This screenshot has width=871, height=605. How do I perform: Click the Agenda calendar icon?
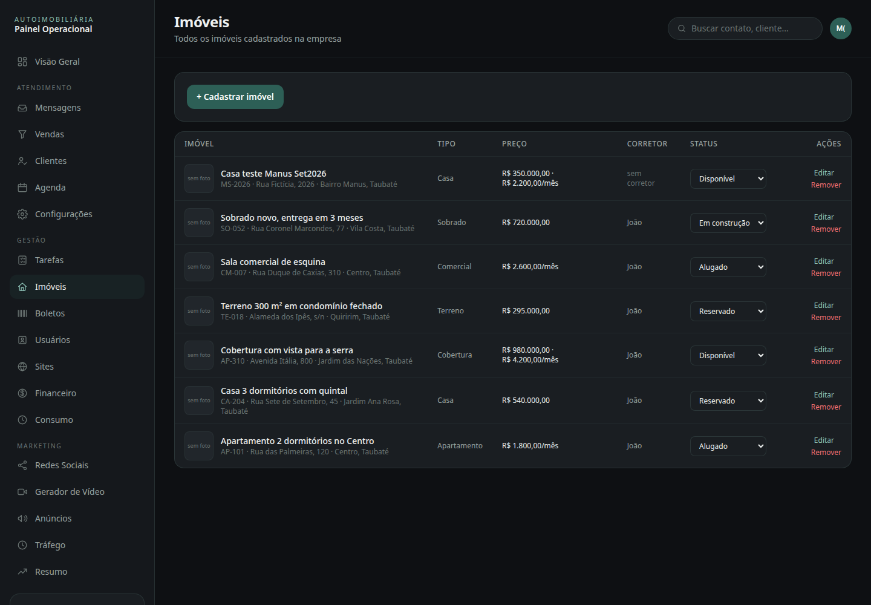coord(22,188)
